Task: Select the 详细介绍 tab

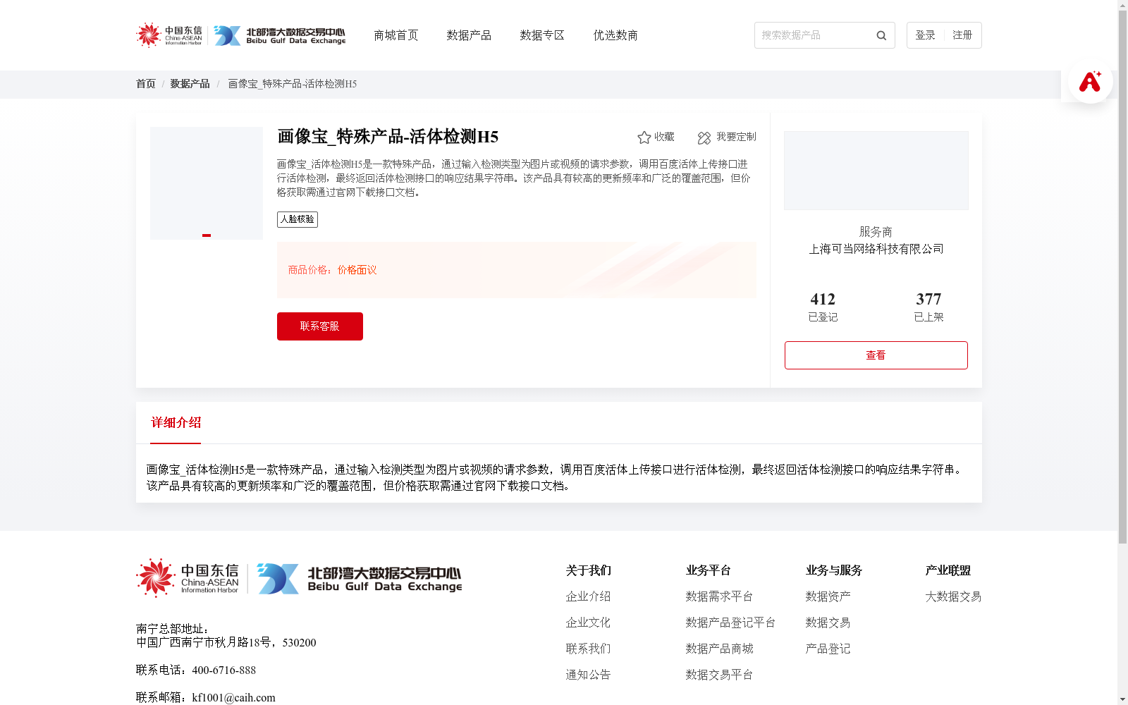Action: tap(176, 423)
